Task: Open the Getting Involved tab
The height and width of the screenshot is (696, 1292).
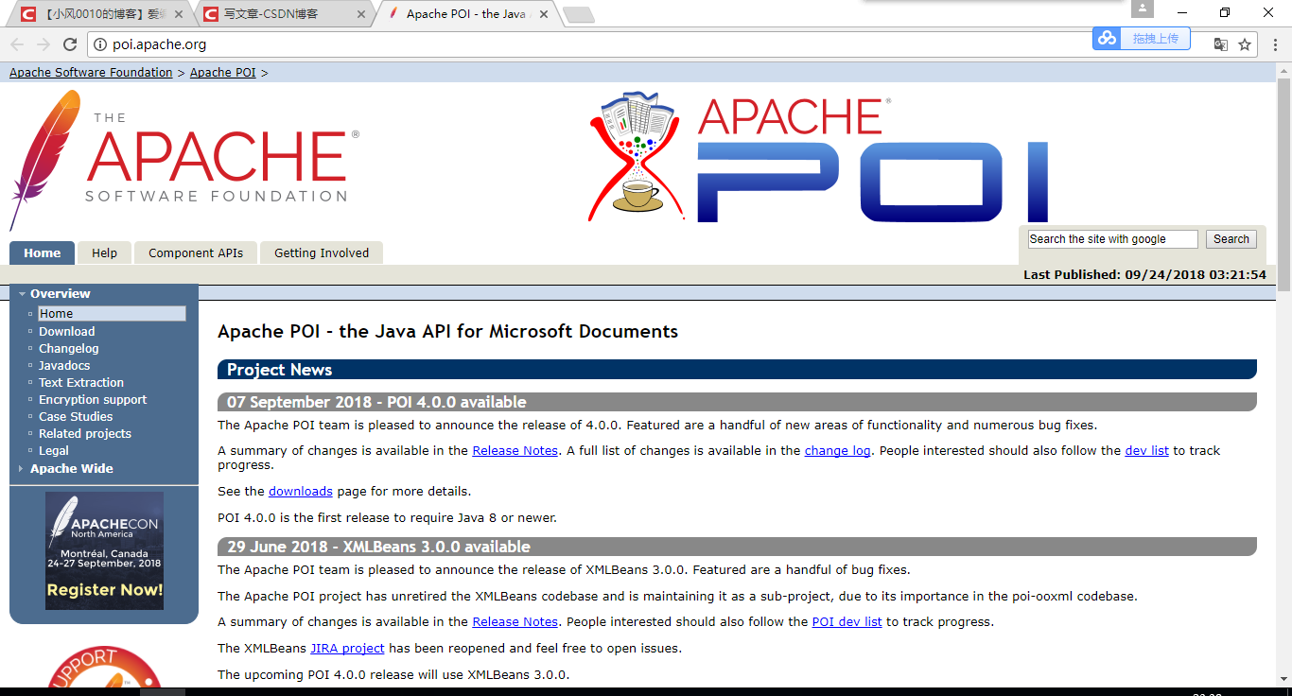Action: tap(322, 252)
